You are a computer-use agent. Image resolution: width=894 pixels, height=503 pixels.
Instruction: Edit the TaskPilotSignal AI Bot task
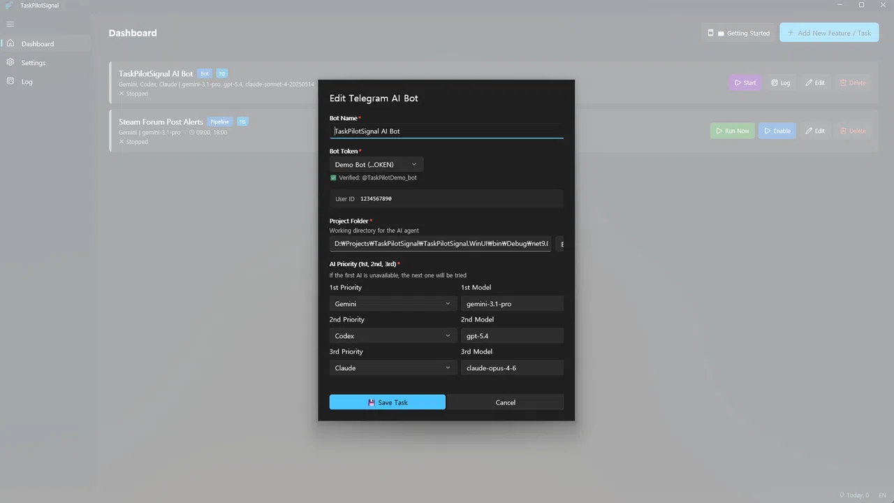click(815, 82)
